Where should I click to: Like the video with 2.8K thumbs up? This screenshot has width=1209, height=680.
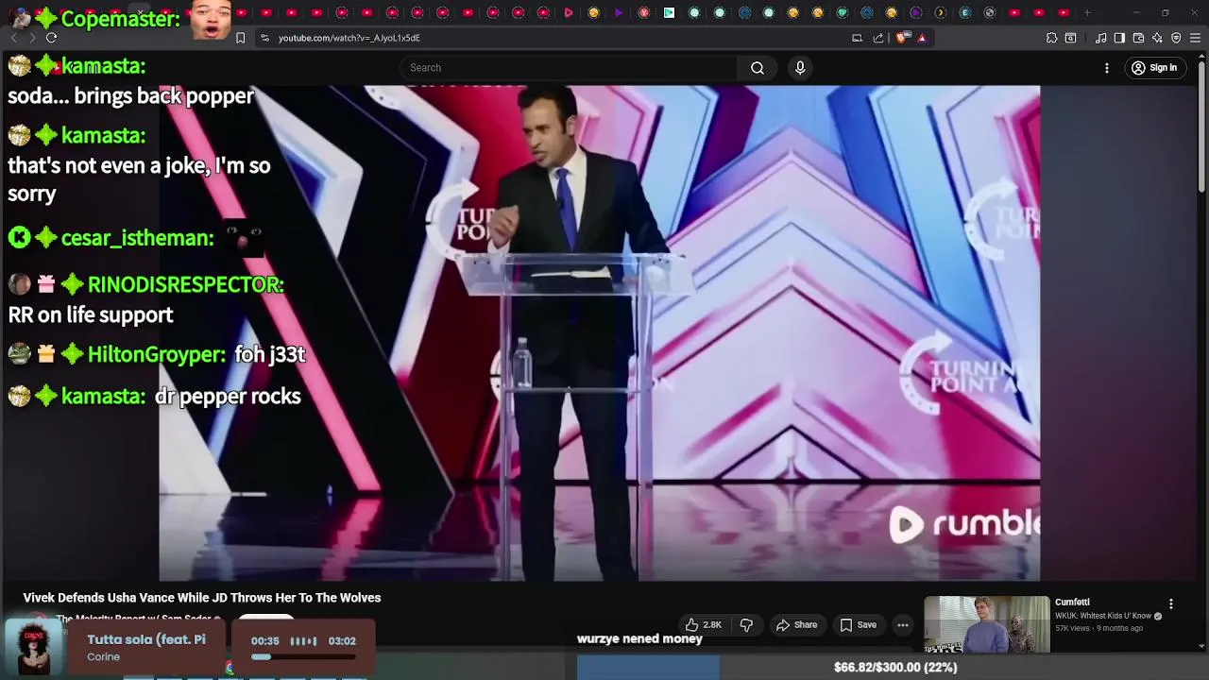pyautogui.click(x=703, y=624)
